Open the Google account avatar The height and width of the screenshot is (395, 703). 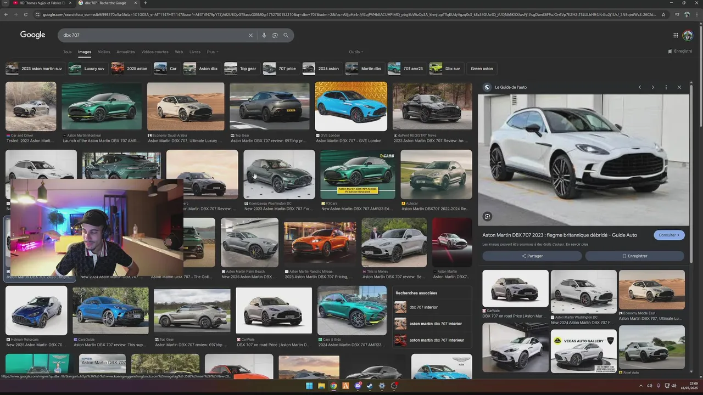tap(688, 35)
